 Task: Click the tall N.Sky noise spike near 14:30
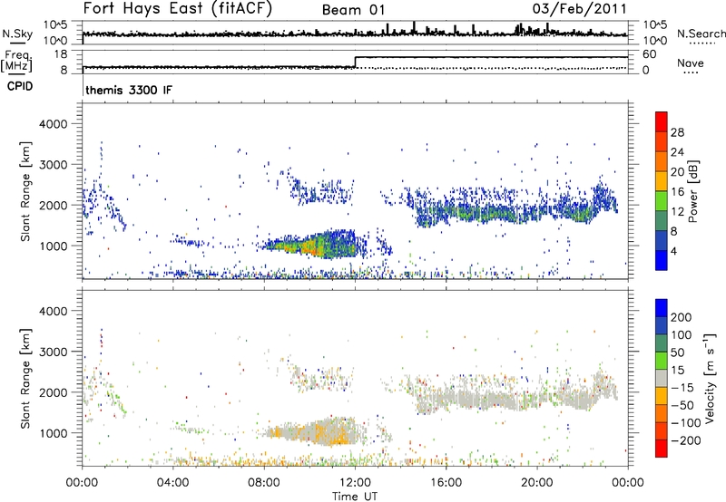(x=414, y=27)
